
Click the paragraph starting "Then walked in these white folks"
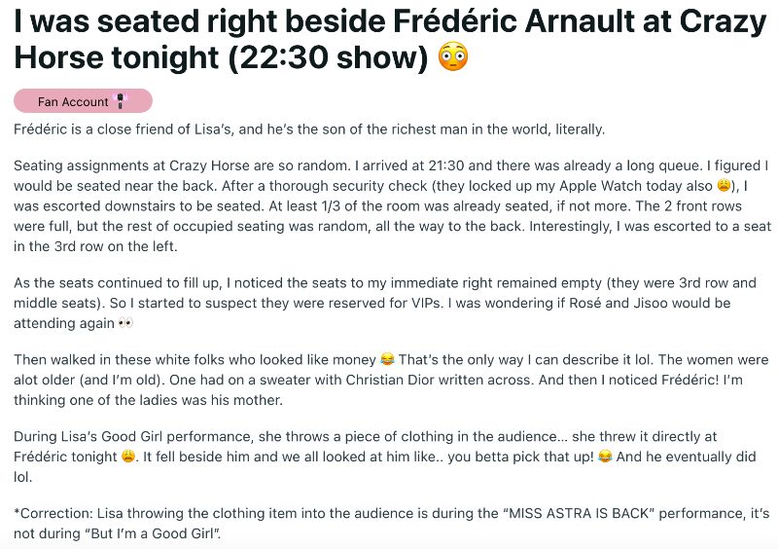click(389, 379)
